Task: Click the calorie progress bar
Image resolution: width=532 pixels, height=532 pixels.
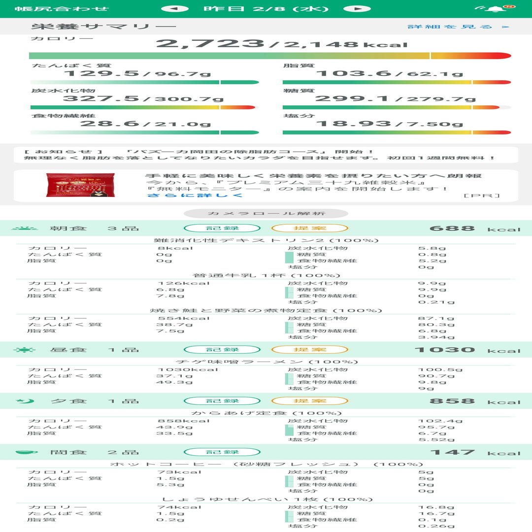Action: 270,56
